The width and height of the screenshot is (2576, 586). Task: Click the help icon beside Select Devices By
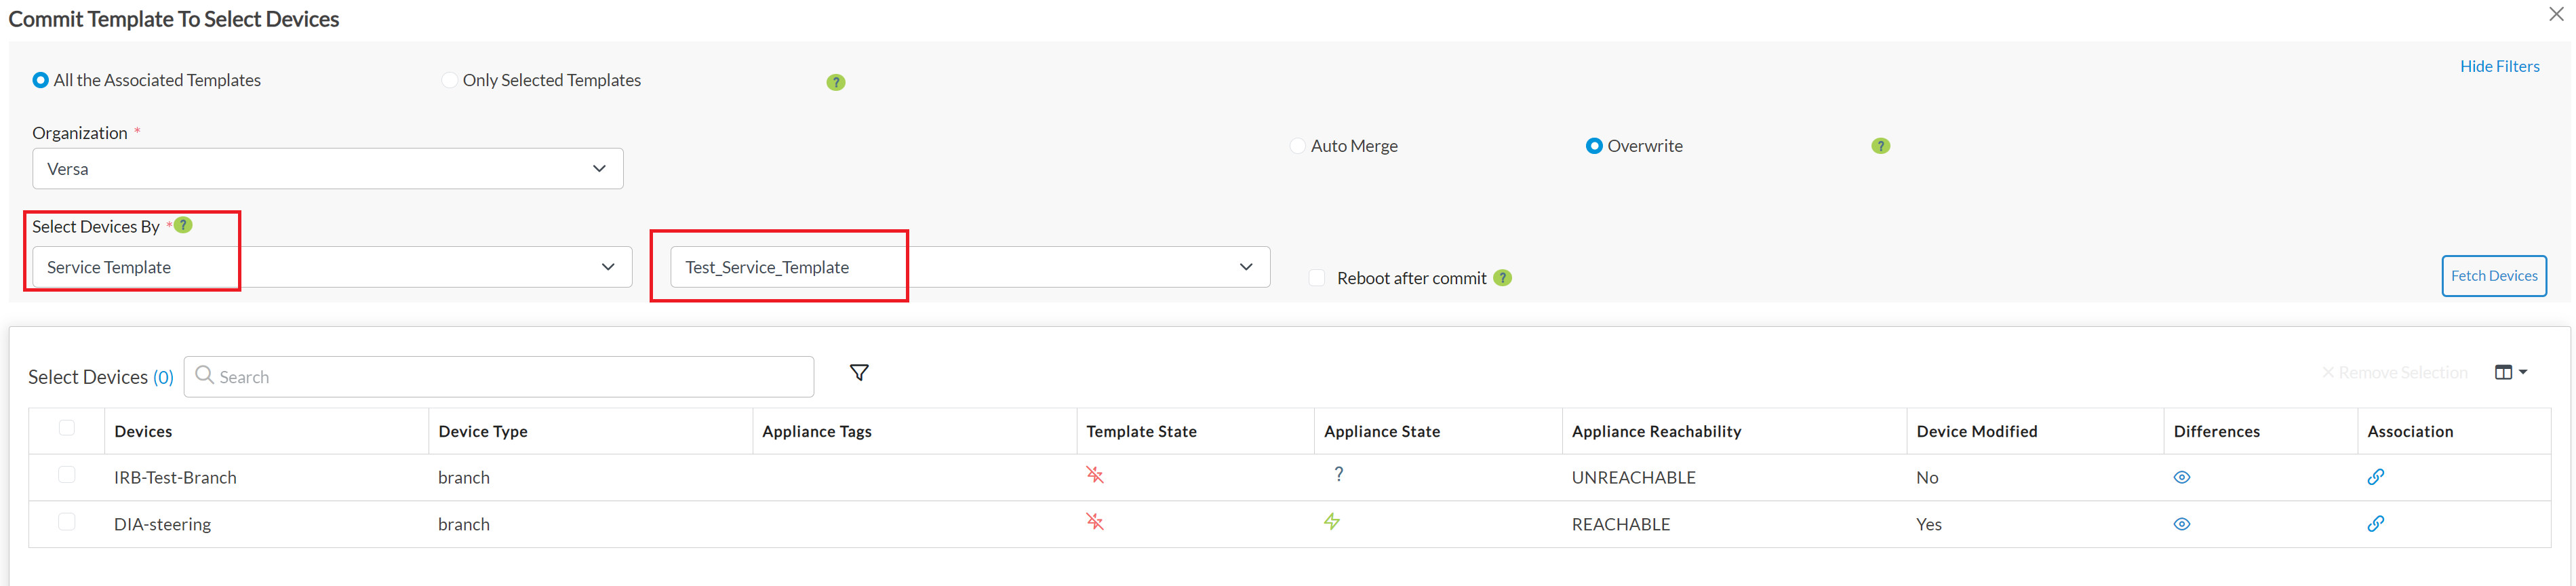pos(183,225)
